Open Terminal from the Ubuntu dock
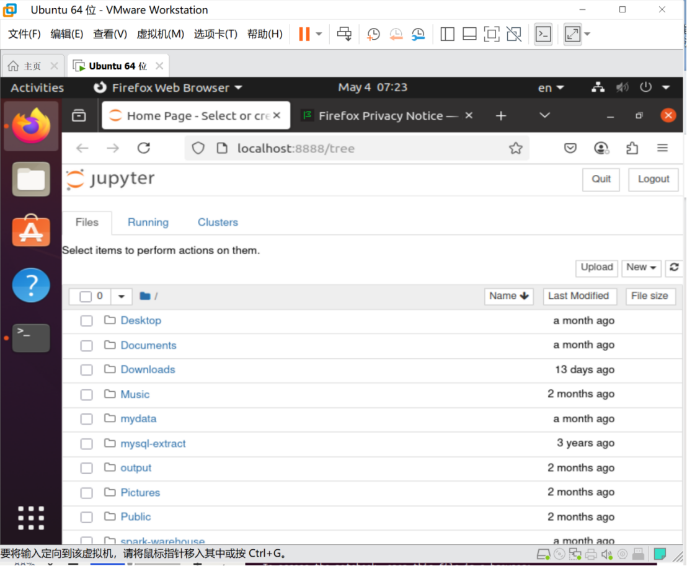 pyautogui.click(x=31, y=338)
